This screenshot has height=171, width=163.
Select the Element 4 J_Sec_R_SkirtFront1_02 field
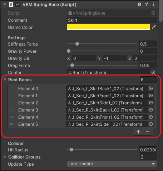click(110, 117)
